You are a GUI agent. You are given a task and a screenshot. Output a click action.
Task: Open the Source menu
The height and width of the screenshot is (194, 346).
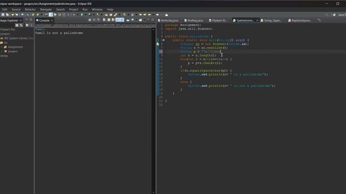[16, 10]
